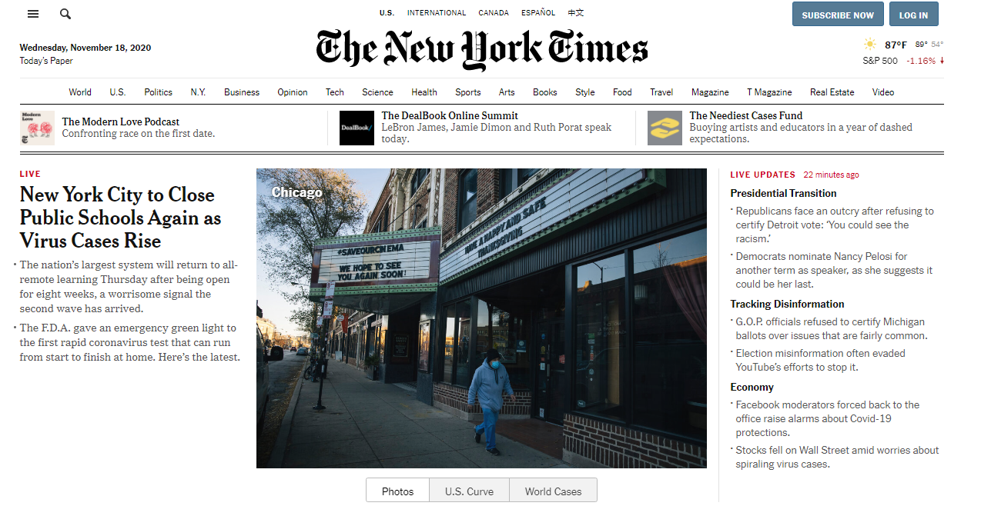
Task: Open the Style section
Action: (x=585, y=92)
